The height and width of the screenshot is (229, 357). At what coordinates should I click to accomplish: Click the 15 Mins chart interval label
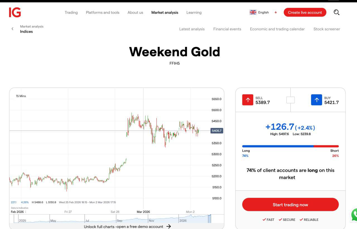pos(21,96)
